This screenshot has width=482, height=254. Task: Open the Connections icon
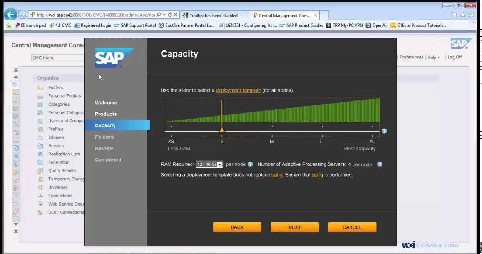(x=40, y=196)
